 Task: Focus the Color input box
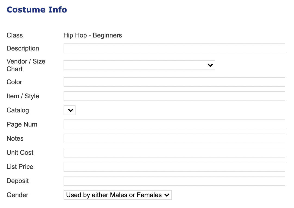click(174, 82)
